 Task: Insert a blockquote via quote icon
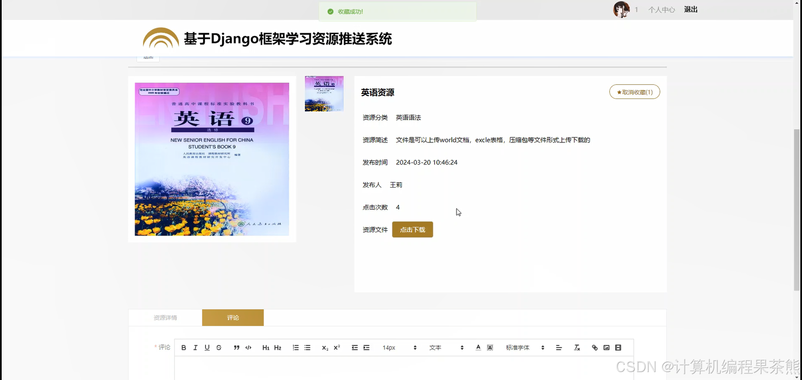coord(236,347)
